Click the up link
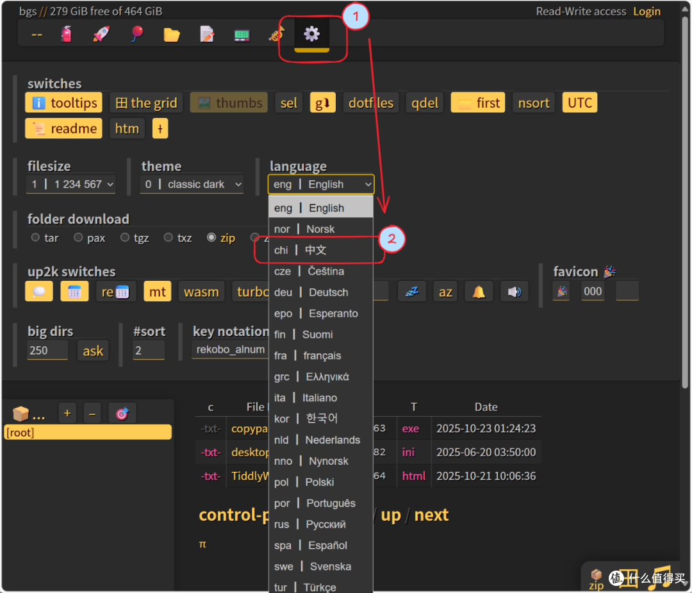This screenshot has width=692, height=593. pyautogui.click(x=391, y=515)
